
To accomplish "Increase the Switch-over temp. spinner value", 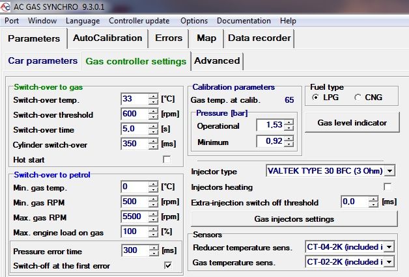I will click(153, 96).
